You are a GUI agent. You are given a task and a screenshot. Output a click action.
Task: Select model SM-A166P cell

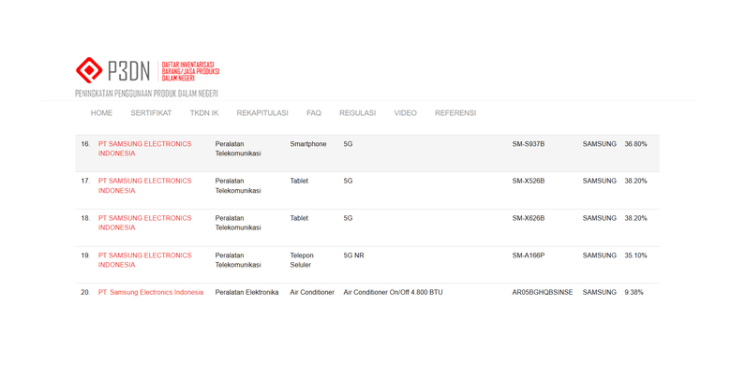529,255
